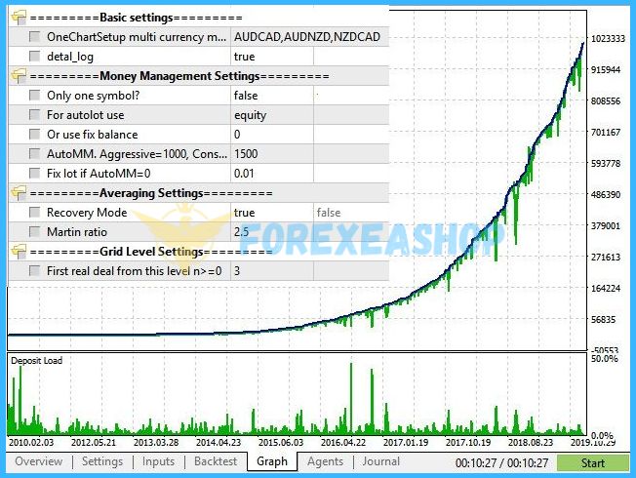The image size is (636, 478).
Task: Go to the Backtest tab
Action: coord(215,461)
